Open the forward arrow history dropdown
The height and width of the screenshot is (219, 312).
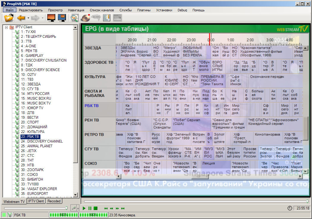point(42,18)
